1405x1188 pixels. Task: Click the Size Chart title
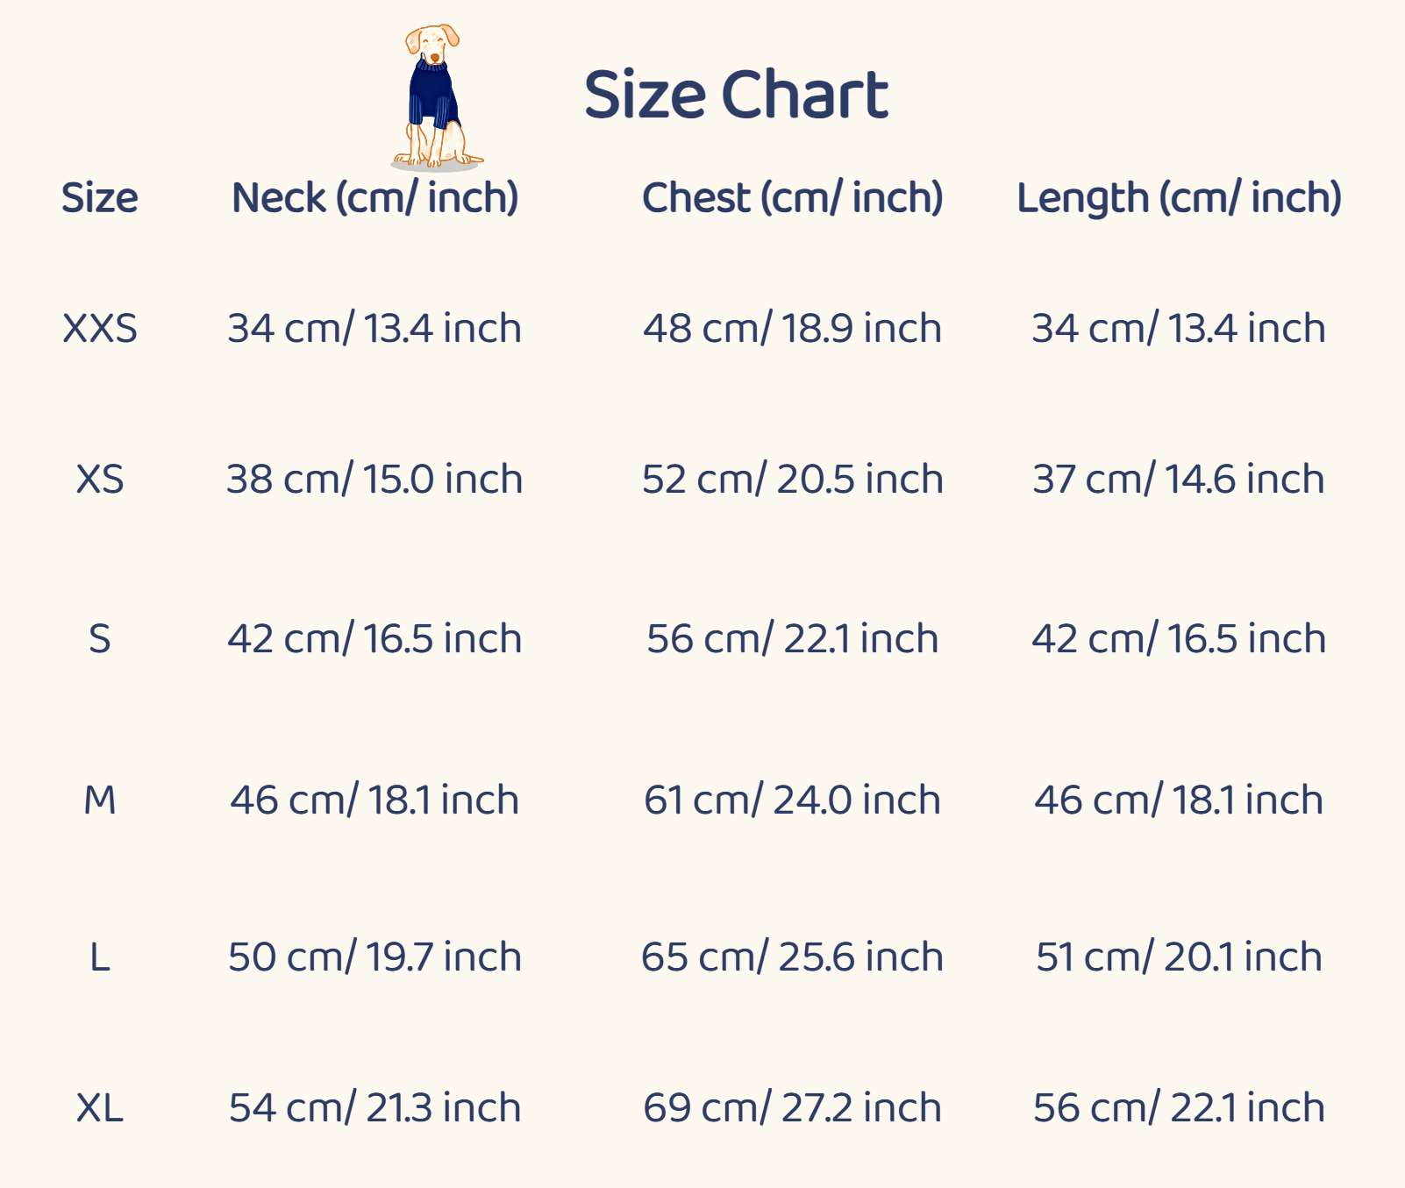point(736,95)
